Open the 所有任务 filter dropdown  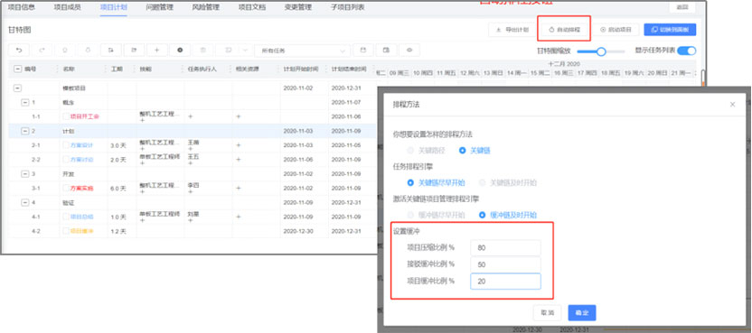302,51
